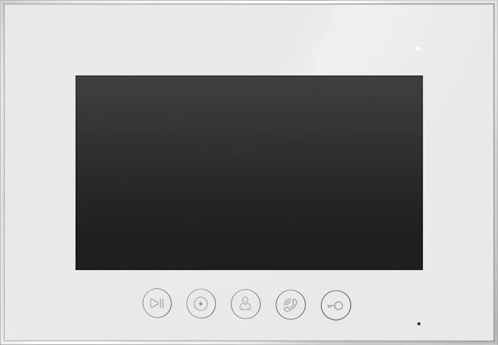Click the center of the dark screen
The image size is (498, 345).
pos(249,173)
